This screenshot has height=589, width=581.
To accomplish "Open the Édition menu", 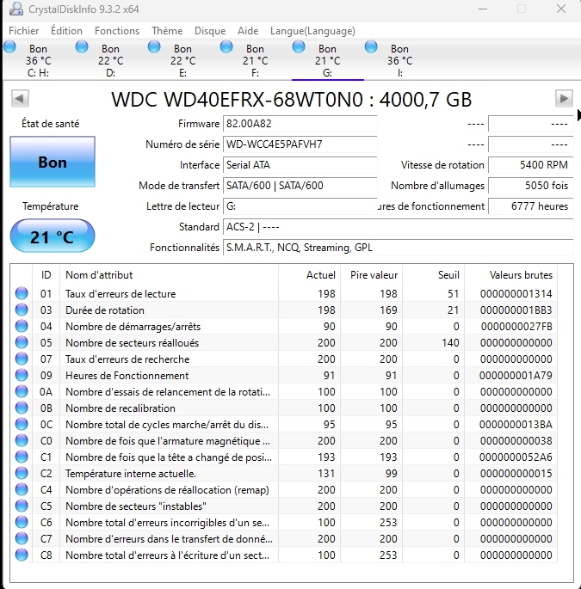I will coord(66,31).
